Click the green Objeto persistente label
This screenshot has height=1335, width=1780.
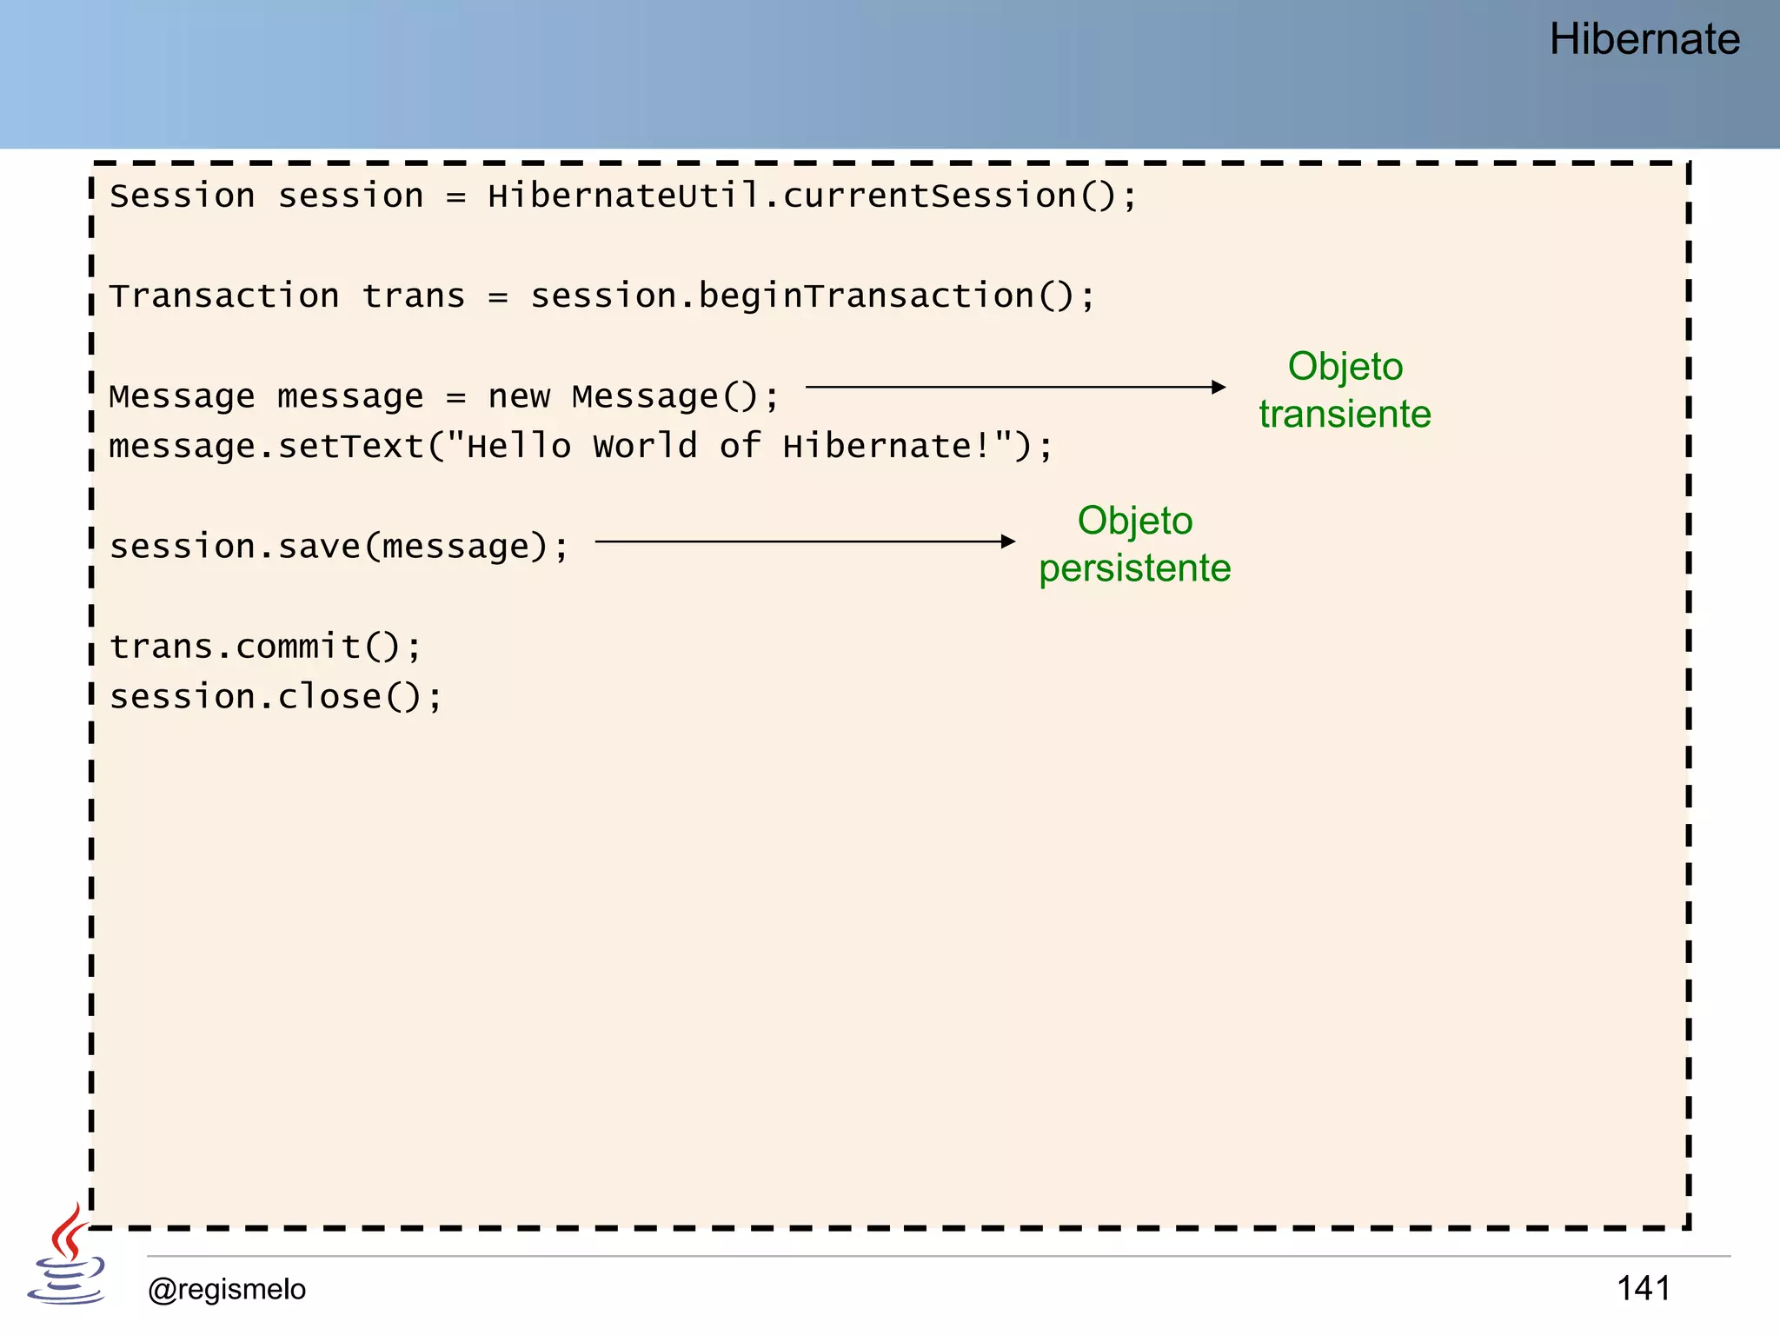pyautogui.click(x=1135, y=544)
